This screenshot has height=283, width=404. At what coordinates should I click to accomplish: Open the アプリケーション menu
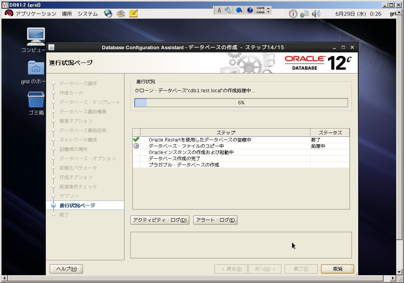[x=36, y=14]
